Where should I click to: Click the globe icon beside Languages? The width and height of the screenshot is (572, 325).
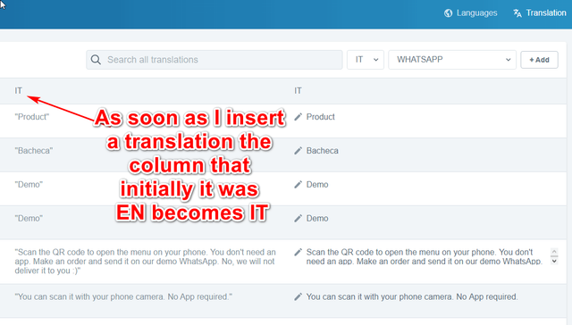coord(448,13)
